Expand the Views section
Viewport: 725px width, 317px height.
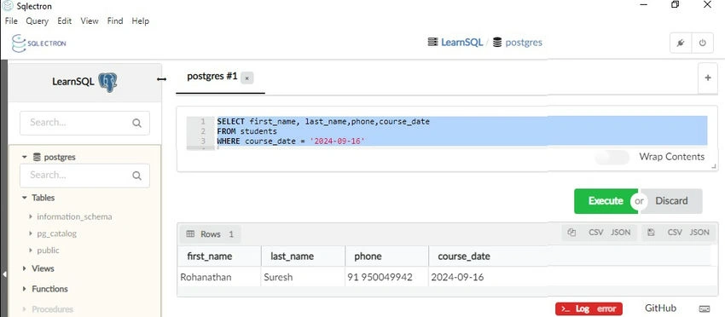(x=24, y=268)
